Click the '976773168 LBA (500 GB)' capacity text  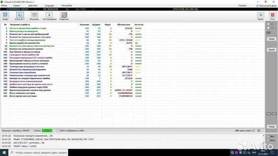tap(185, 9)
